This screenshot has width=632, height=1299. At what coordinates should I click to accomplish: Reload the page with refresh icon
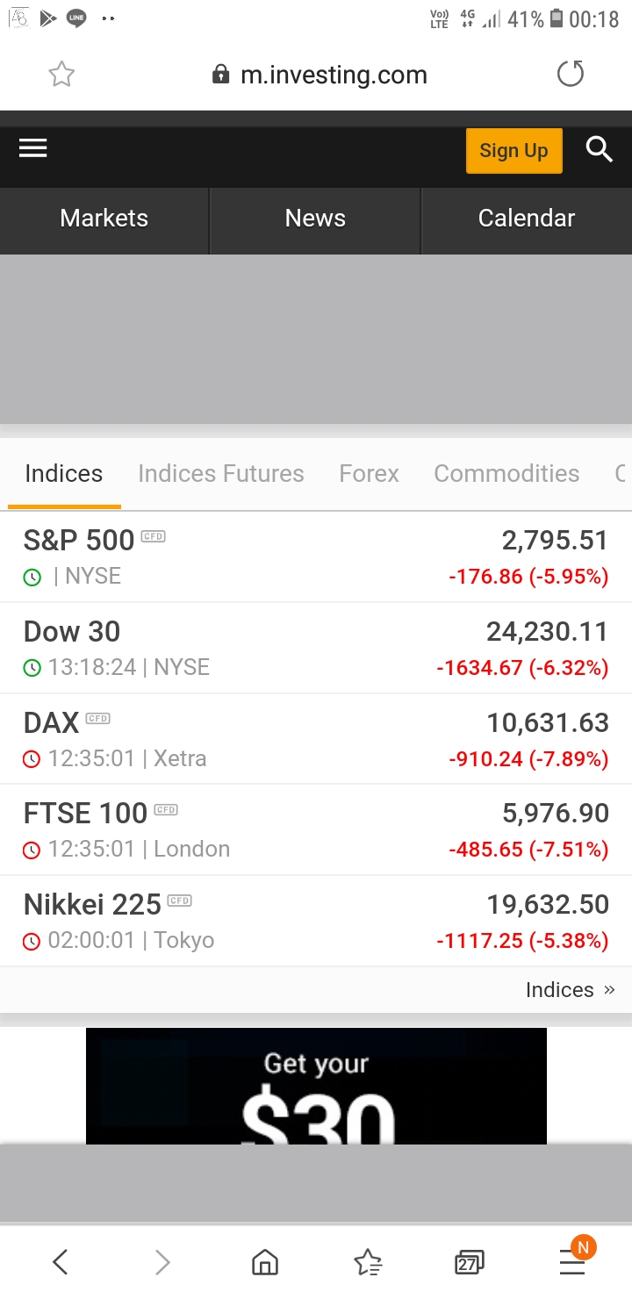pos(571,75)
